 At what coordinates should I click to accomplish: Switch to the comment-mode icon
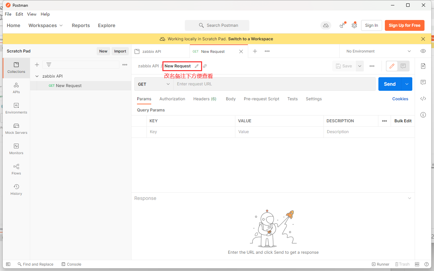pyautogui.click(x=403, y=66)
